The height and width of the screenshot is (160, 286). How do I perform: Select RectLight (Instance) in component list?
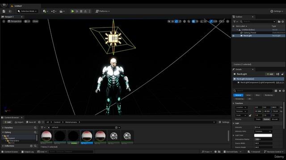[259, 79]
